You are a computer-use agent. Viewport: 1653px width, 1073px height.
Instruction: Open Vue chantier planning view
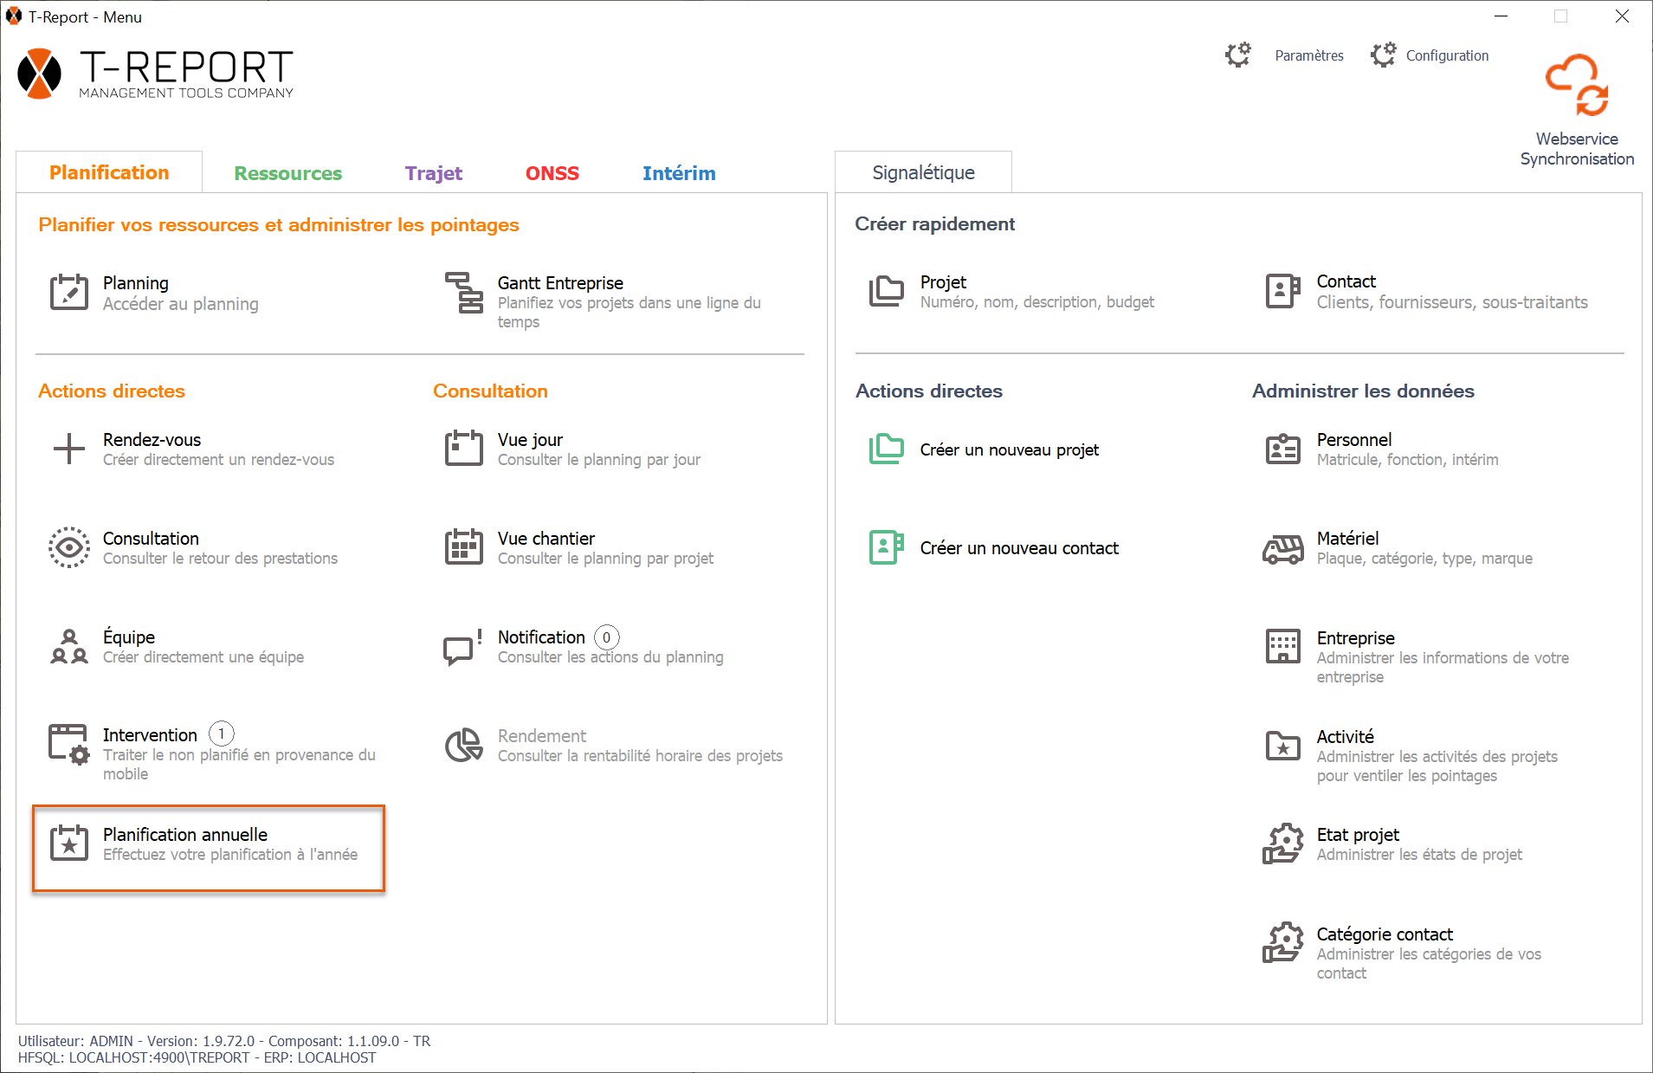click(x=546, y=539)
